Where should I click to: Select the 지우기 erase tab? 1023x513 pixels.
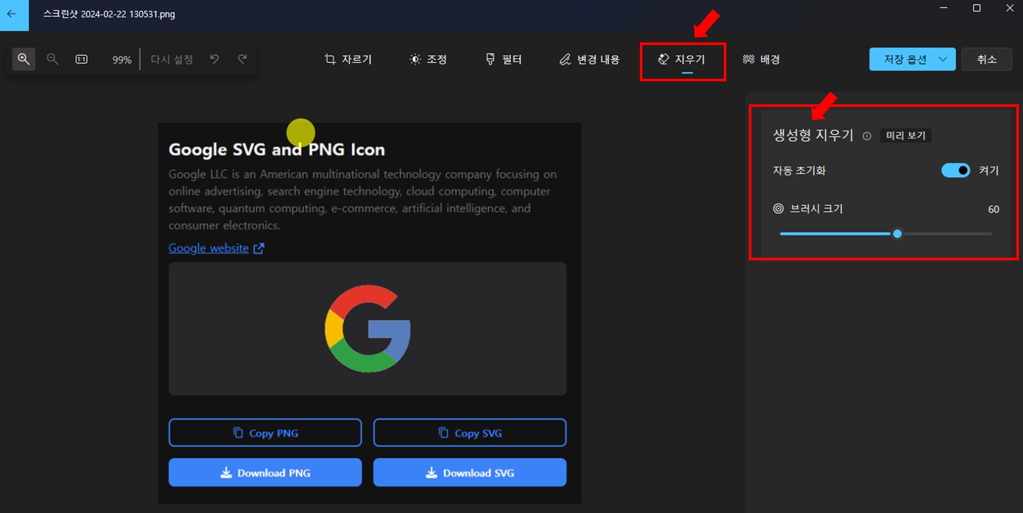(682, 60)
